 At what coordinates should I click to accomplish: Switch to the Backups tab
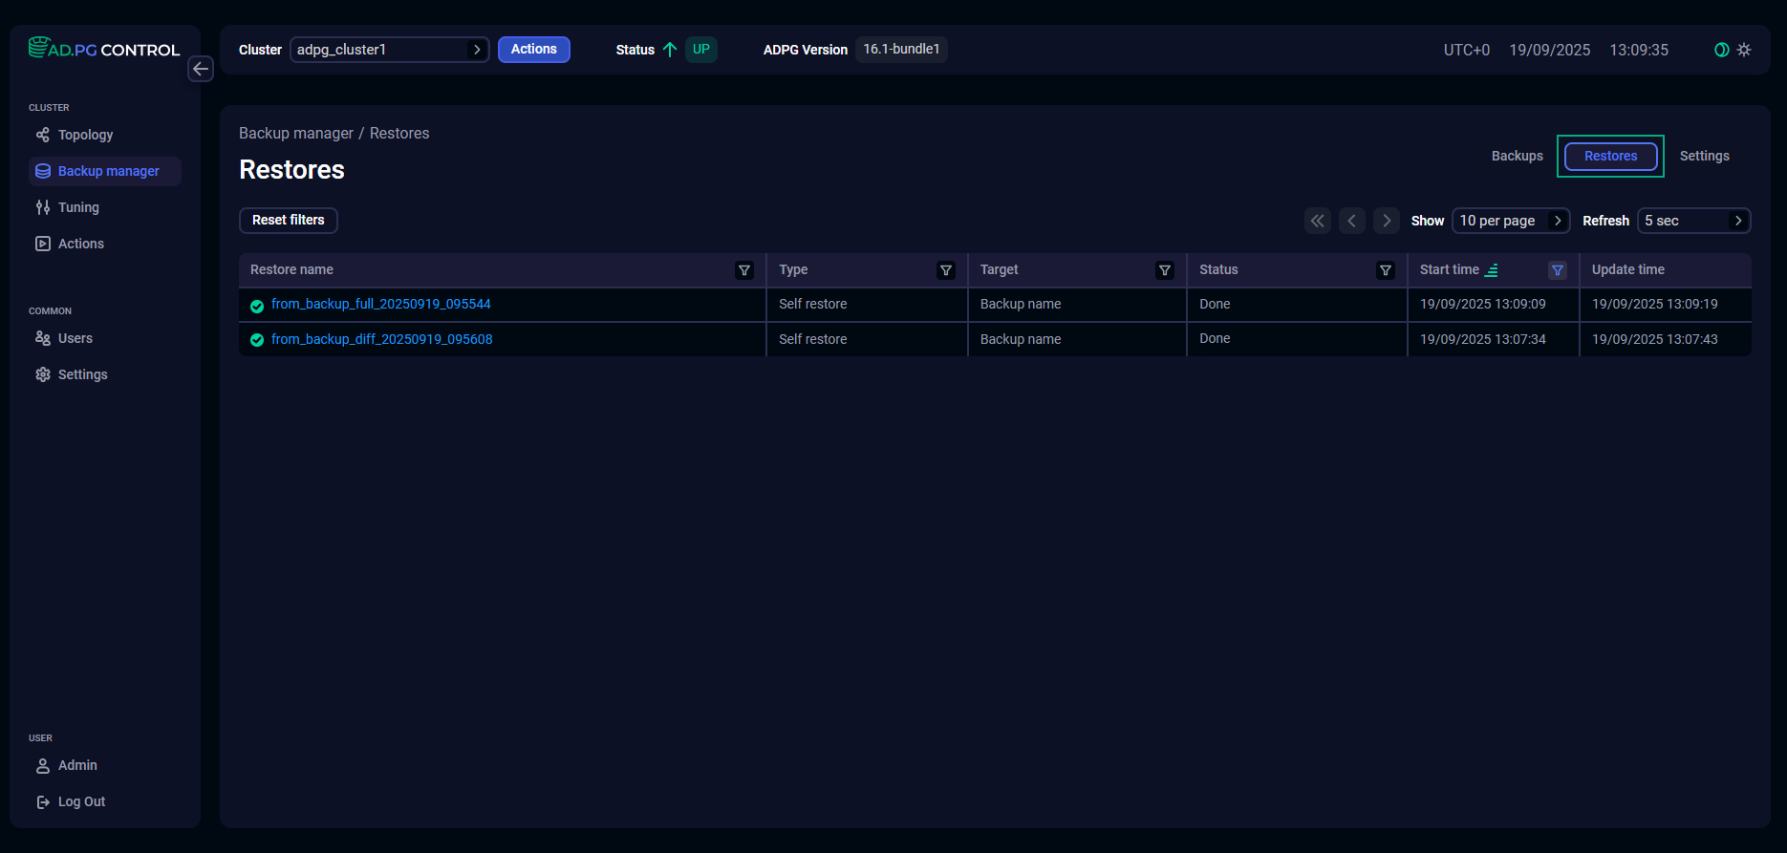[x=1517, y=156]
